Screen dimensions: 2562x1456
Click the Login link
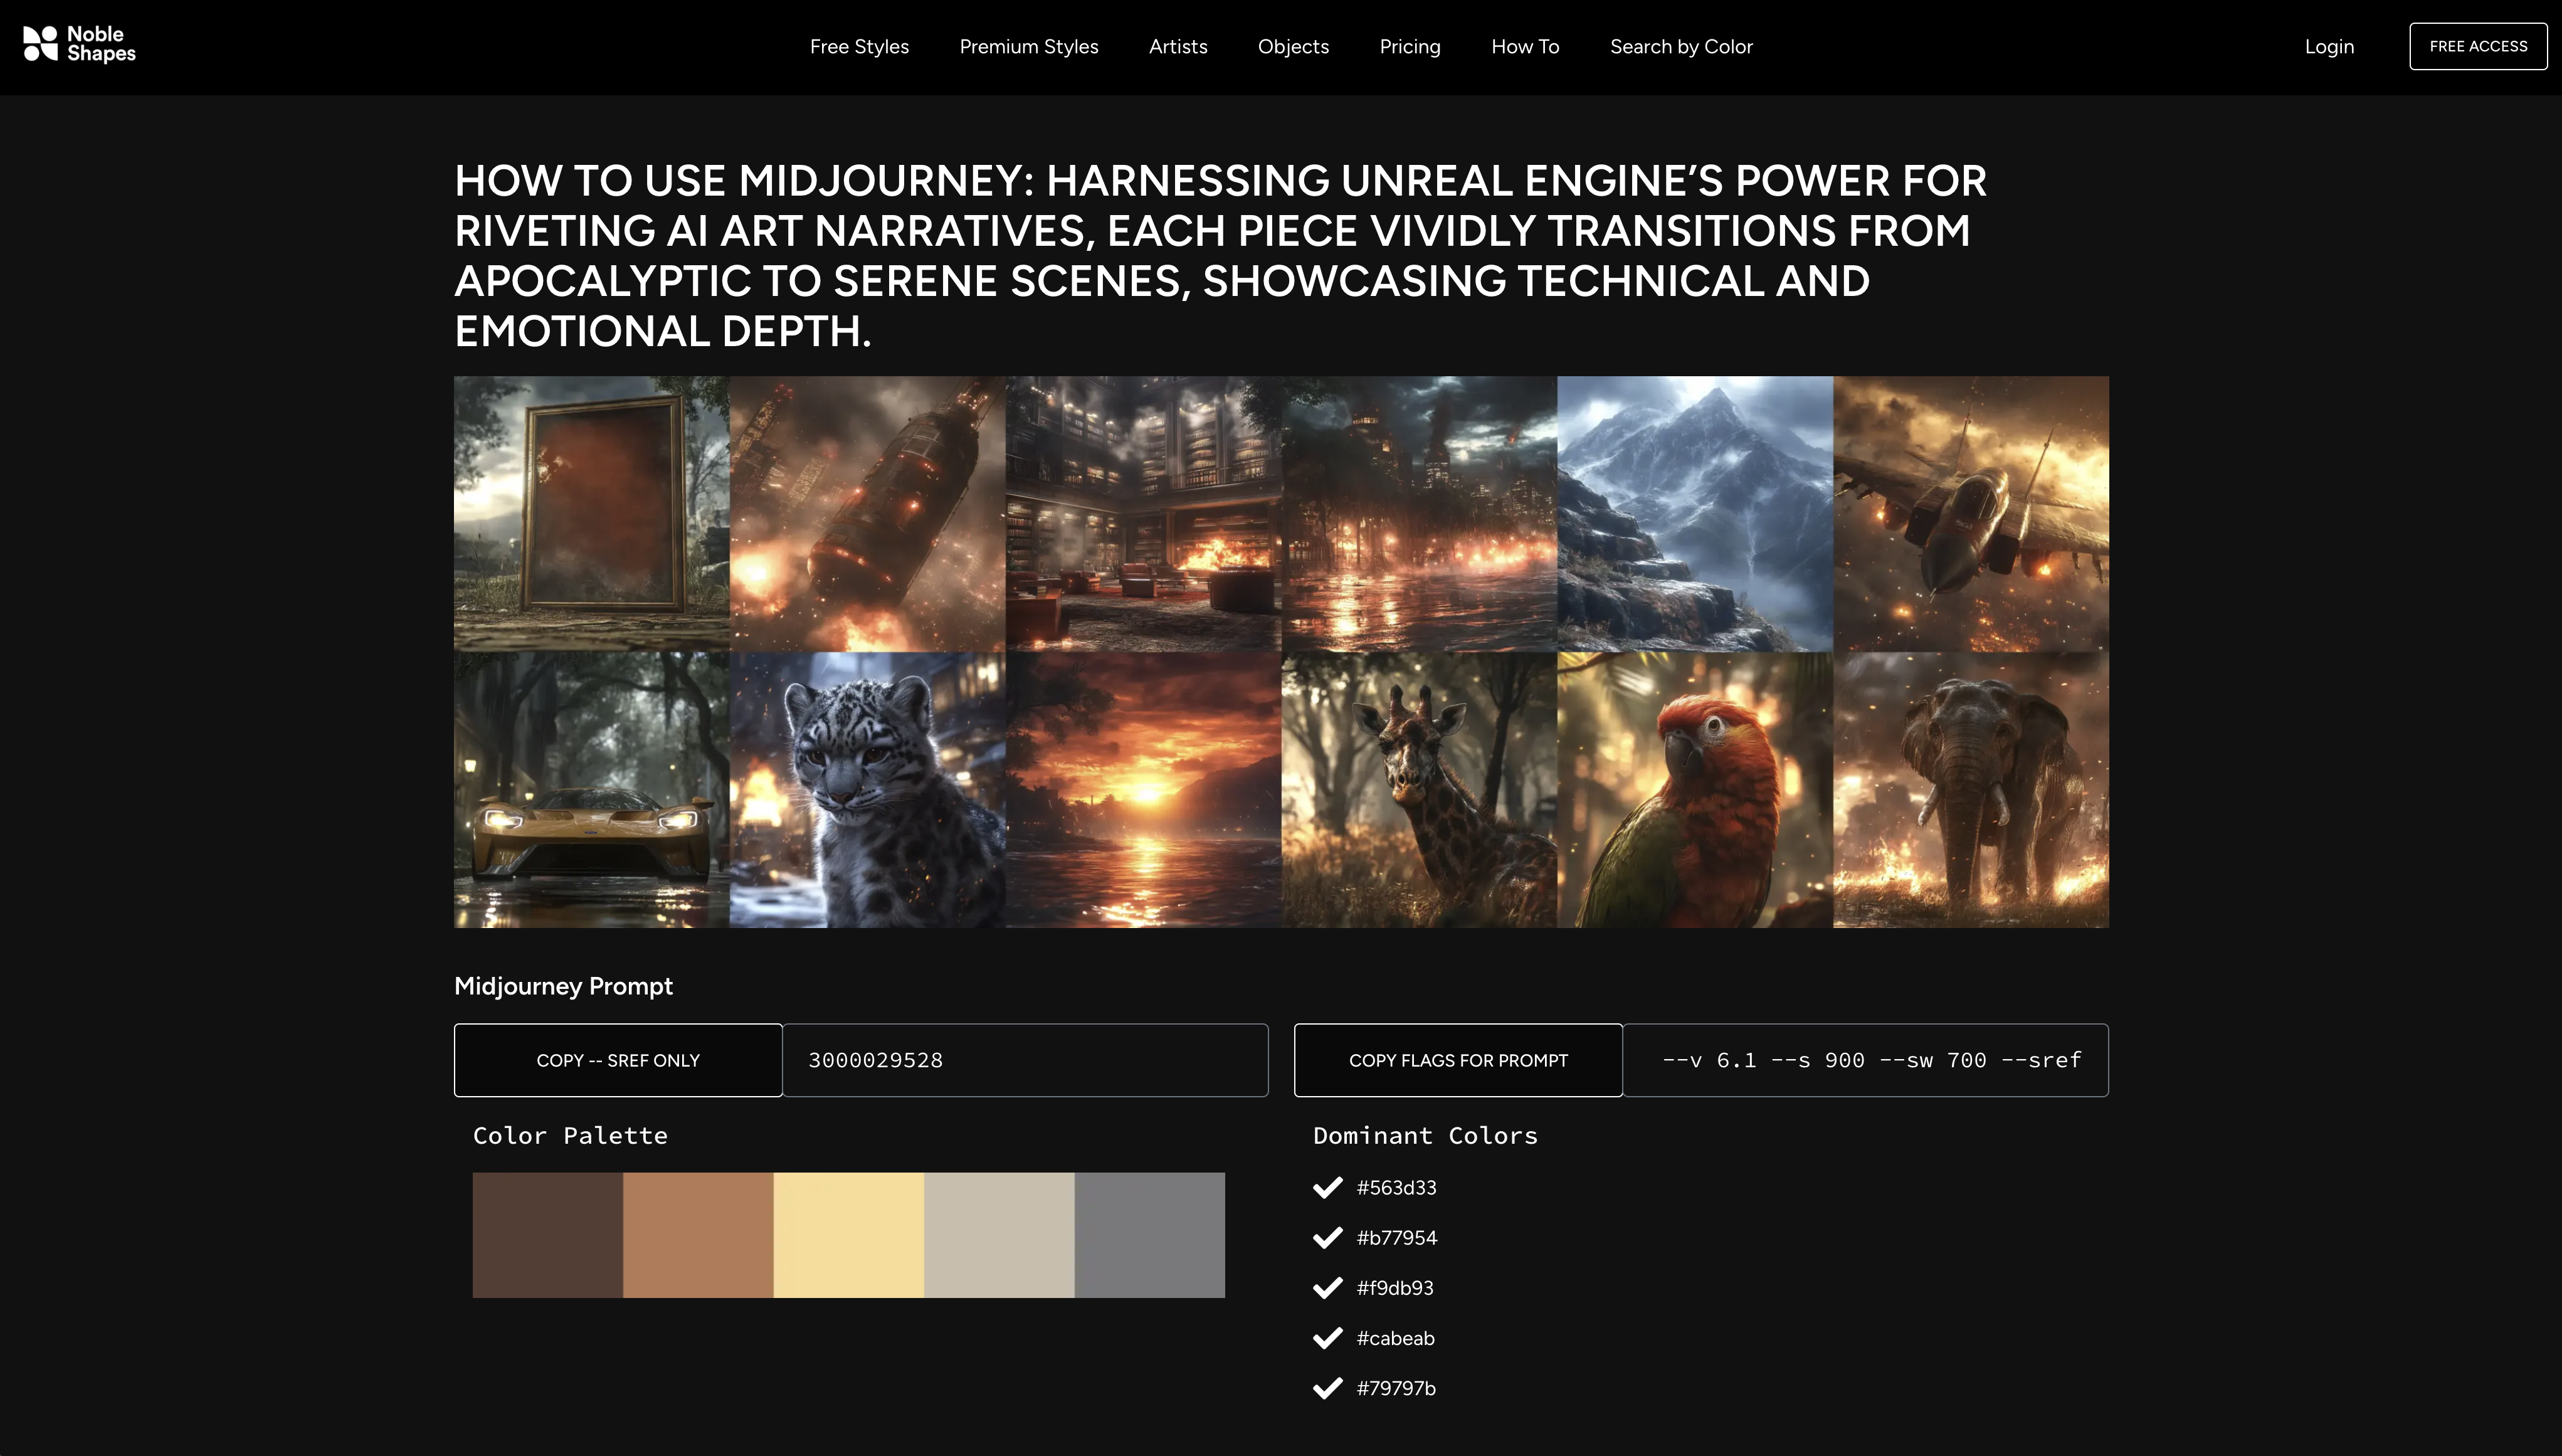point(2329,47)
